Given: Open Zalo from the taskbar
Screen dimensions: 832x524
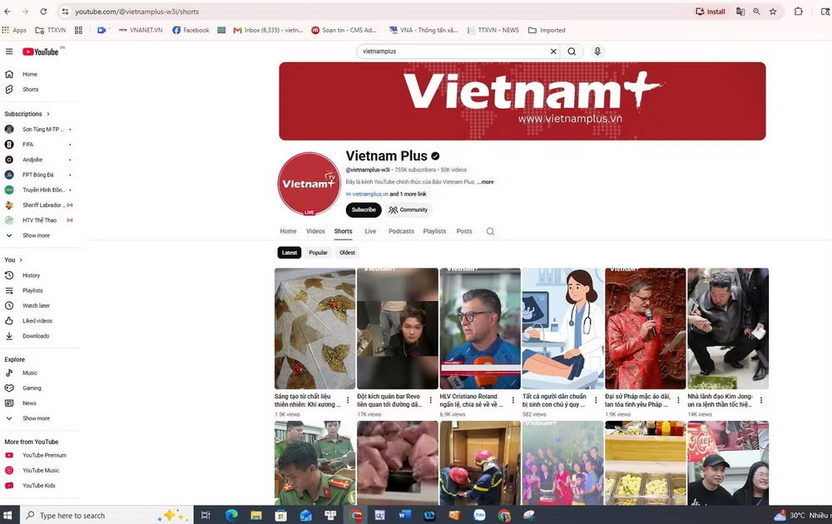Looking at the screenshot, I should coord(479,515).
